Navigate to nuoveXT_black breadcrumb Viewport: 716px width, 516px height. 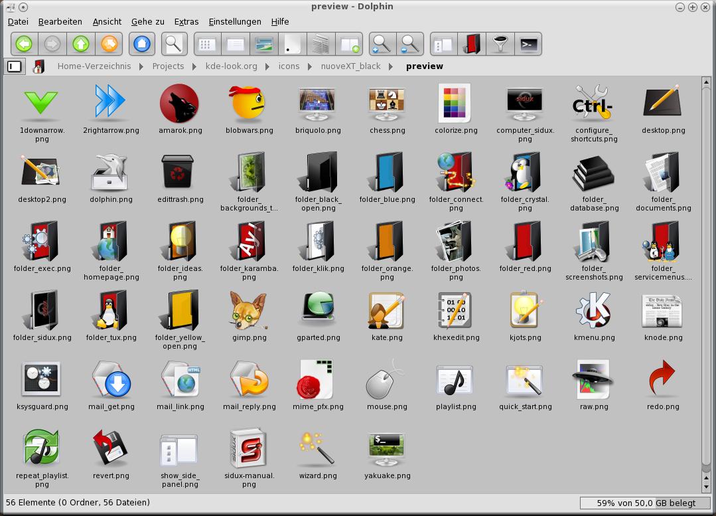coord(350,66)
